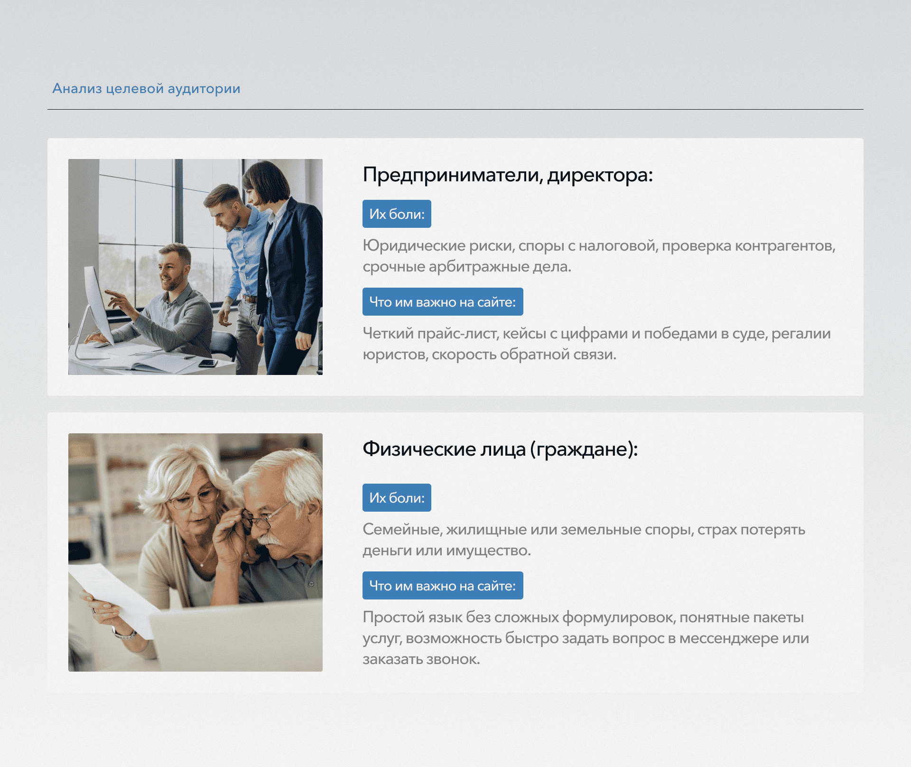Click 'Что им важно на сайте:' under Предприниматели

tap(443, 301)
